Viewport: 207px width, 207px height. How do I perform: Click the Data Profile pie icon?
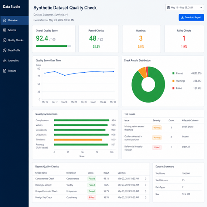pyautogui.click(x=4, y=51)
